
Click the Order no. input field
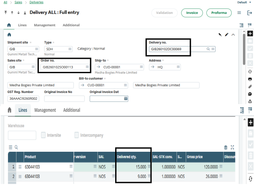[62, 67]
